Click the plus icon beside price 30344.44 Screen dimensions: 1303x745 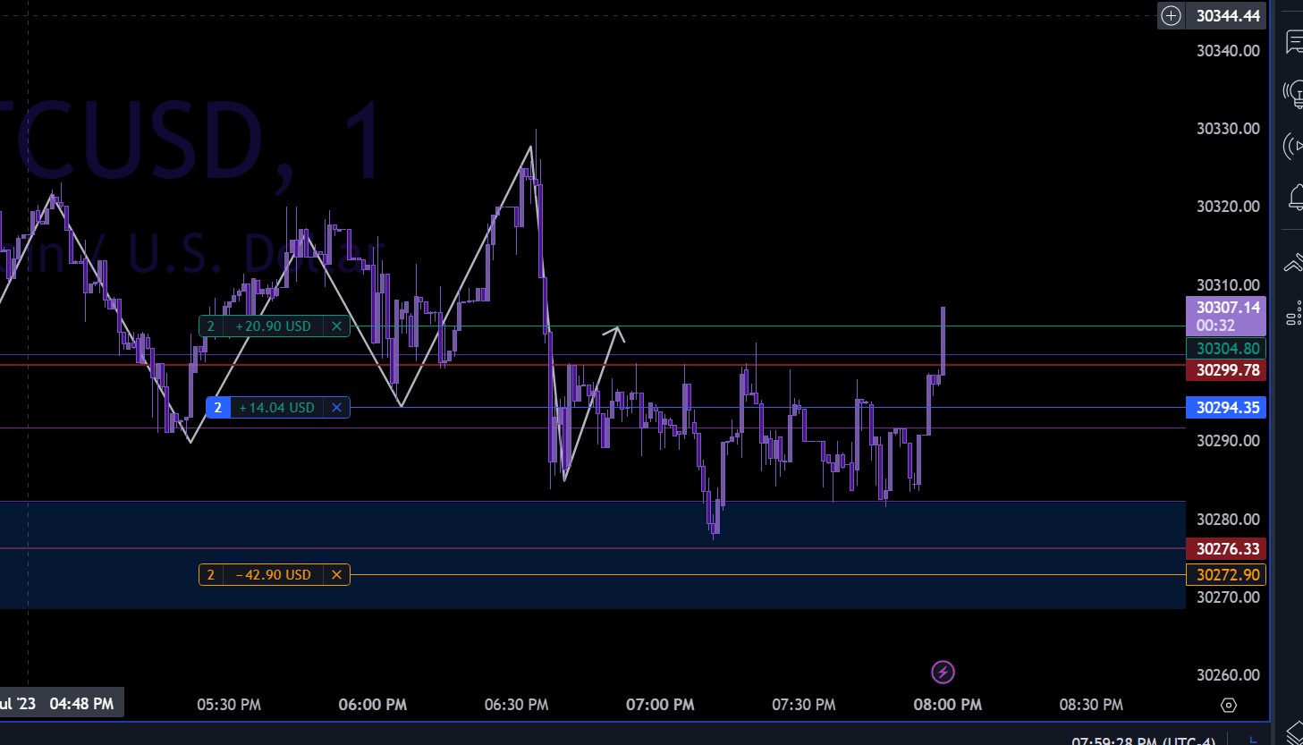(x=1171, y=15)
